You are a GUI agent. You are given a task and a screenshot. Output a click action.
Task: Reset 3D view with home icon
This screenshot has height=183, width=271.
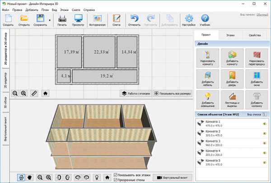tap(107, 177)
